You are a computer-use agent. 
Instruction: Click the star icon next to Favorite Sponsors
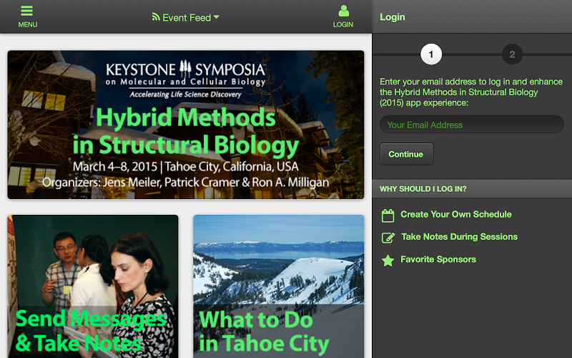(388, 261)
